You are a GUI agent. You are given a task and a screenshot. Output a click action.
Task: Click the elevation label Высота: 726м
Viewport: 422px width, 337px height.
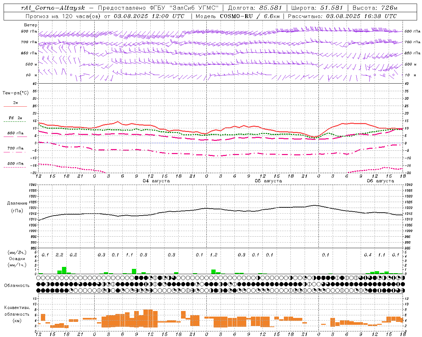point(375,8)
